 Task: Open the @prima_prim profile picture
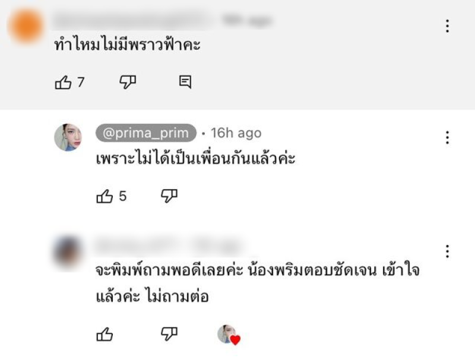(x=68, y=138)
